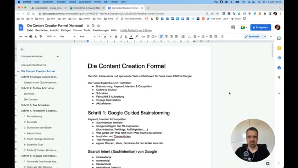Click the Print icon in the toolbar
This screenshot has height=168, width=298.
click(x=31, y=37)
